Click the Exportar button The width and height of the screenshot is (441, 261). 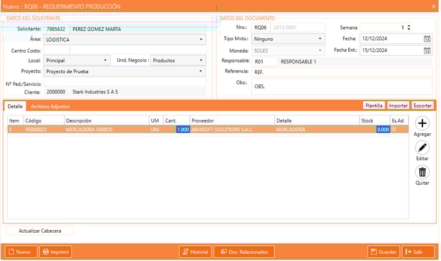pos(423,105)
